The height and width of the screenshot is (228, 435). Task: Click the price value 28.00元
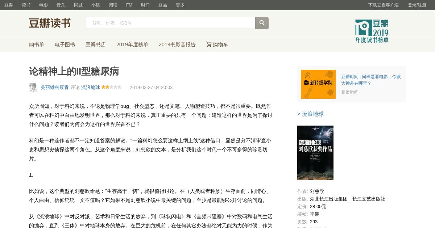tap(318, 207)
